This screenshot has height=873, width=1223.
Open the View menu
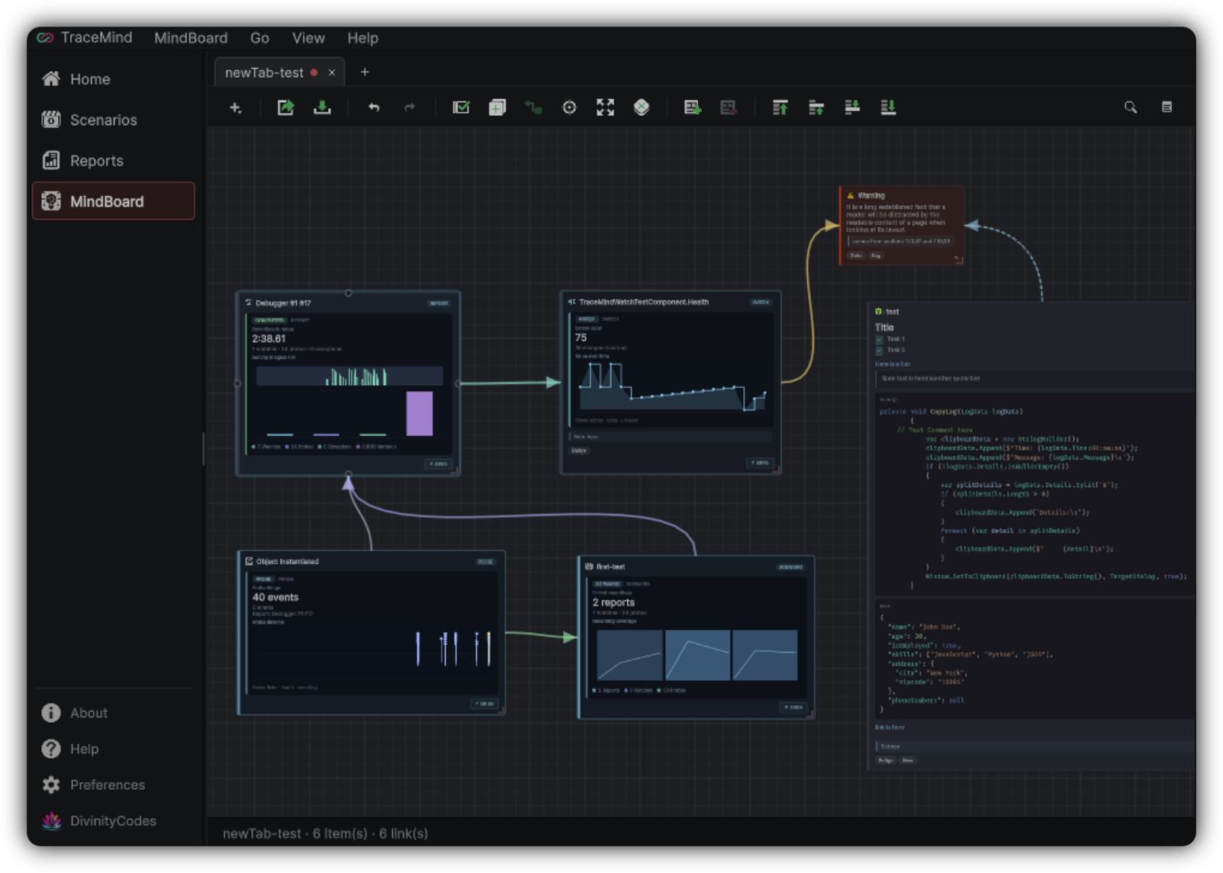point(308,38)
